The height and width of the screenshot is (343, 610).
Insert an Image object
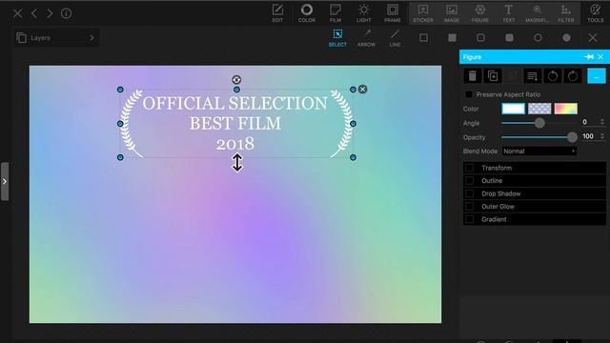click(x=451, y=13)
